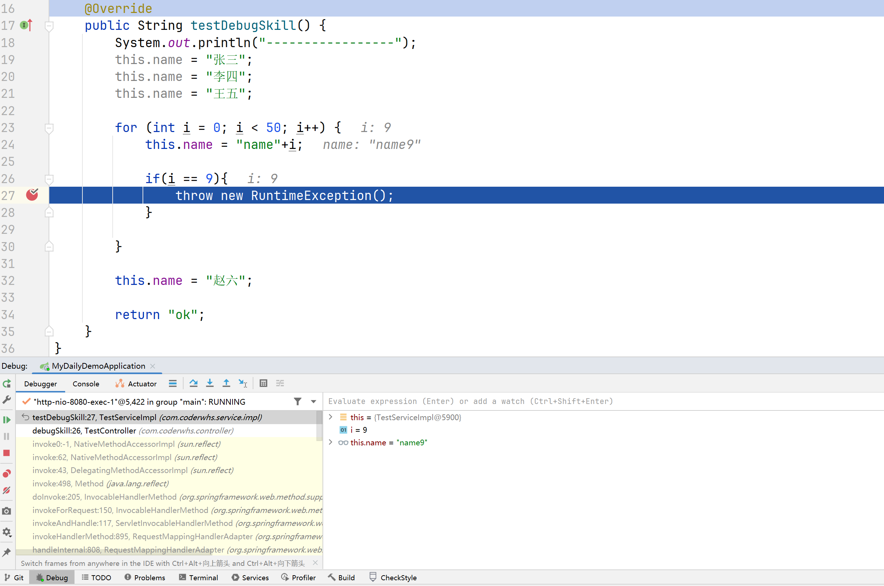Open Evaluate Expression calculator

pos(263,383)
